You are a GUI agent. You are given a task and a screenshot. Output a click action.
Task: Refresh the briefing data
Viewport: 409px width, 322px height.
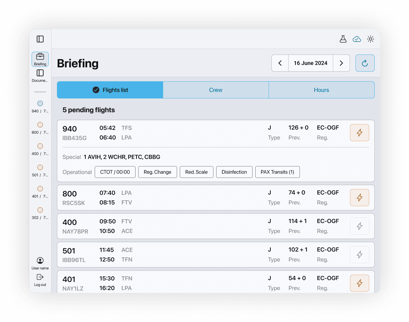(365, 63)
